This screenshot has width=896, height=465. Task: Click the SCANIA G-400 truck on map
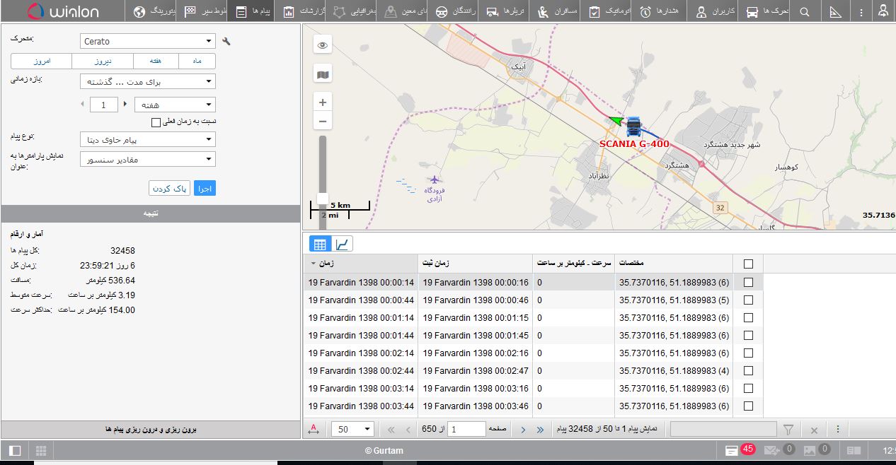pyautogui.click(x=633, y=126)
